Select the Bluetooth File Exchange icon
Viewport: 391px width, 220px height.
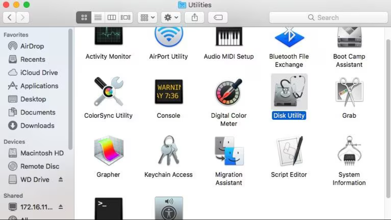[289, 37]
